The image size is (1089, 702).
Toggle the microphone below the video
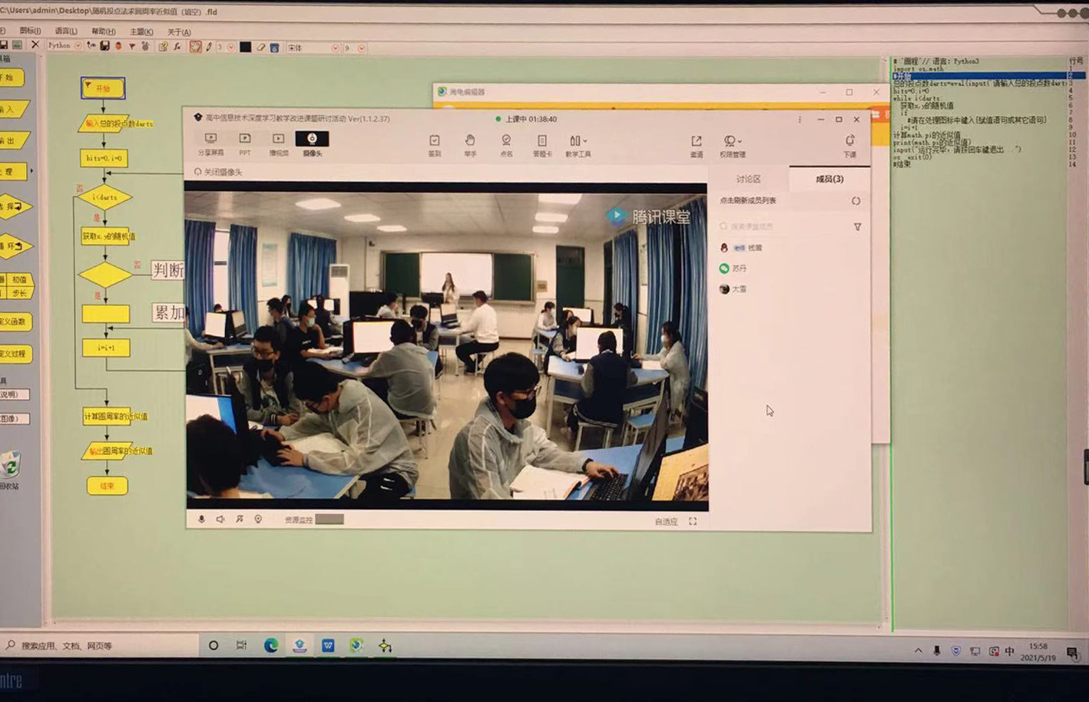[x=201, y=519]
